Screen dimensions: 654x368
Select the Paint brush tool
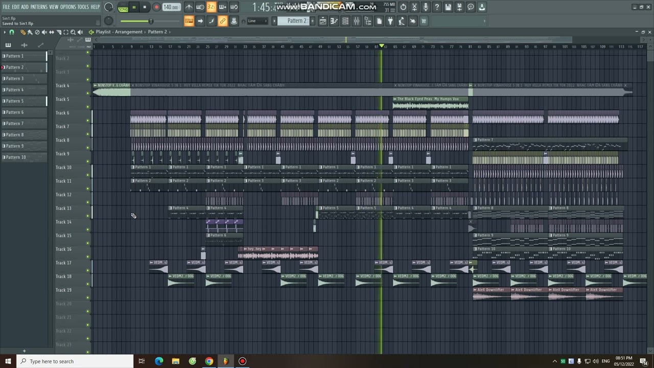[x=30, y=32]
